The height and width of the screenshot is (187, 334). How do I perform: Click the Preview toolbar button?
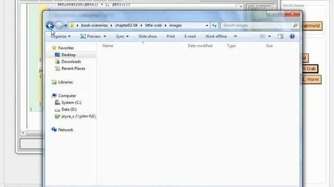[x=90, y=36]
